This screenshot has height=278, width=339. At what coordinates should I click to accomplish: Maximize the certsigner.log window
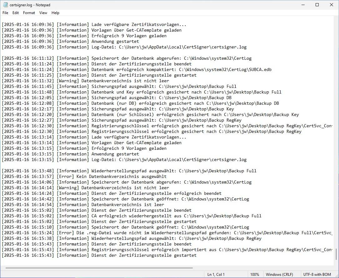[x=317, y=5]
